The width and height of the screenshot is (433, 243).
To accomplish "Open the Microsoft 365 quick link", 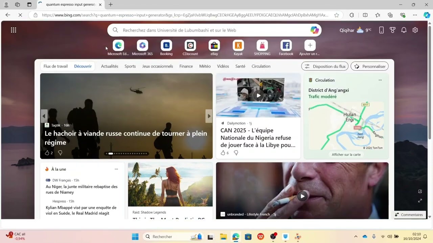I will (142, 48).
